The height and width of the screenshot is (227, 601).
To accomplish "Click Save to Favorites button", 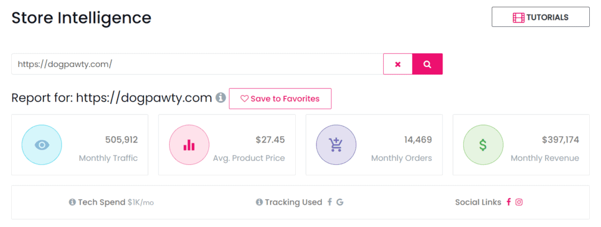I will pyautogui.click(x=280, y=99).
